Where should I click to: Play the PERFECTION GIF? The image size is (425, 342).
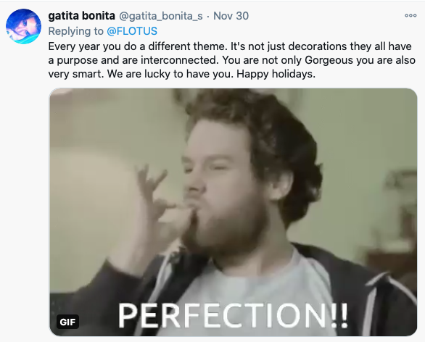tap(233, 212)
